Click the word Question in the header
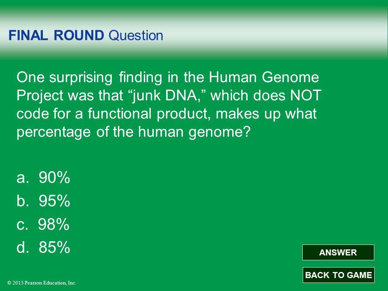388x291 pixels. [136, 36]
